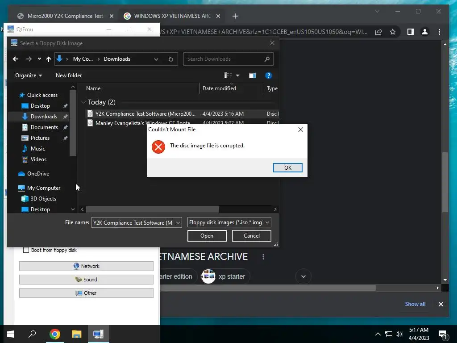Close the Select a Floppy Disk Image dialog
The image size is (457, 343).
pyautogui.click(x=272, y=43)
